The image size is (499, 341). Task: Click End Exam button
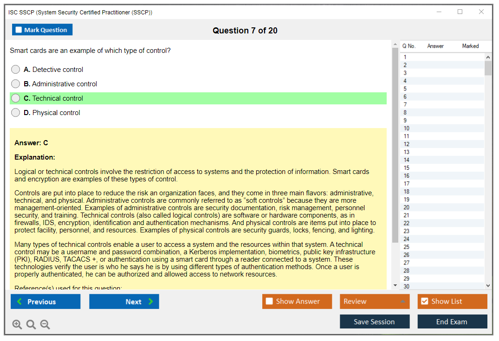452,322
